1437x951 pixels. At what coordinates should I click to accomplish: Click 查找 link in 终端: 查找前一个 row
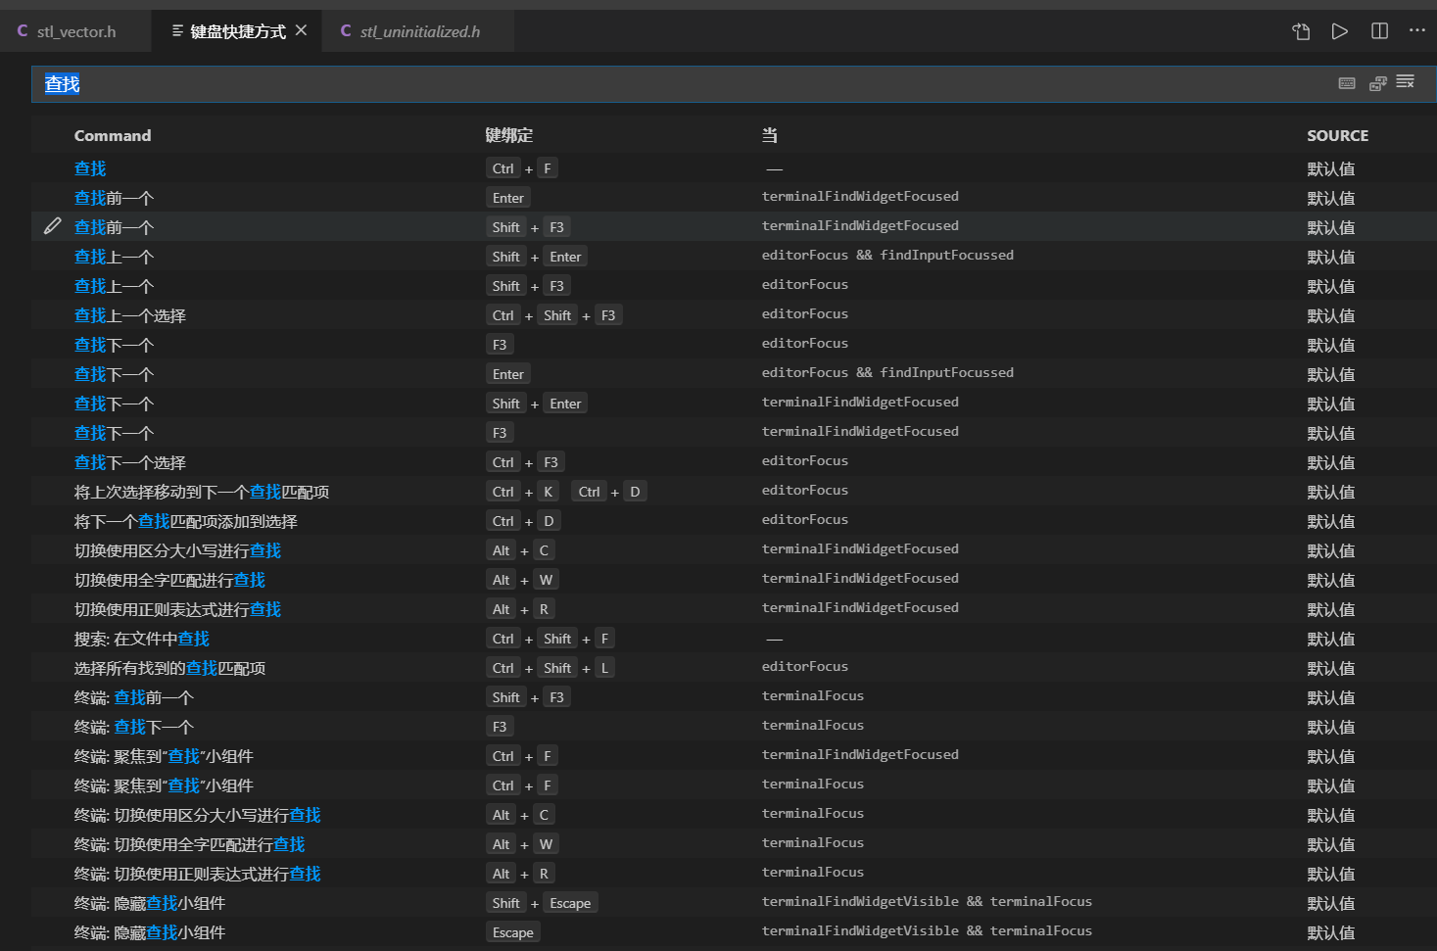point(129,696)
